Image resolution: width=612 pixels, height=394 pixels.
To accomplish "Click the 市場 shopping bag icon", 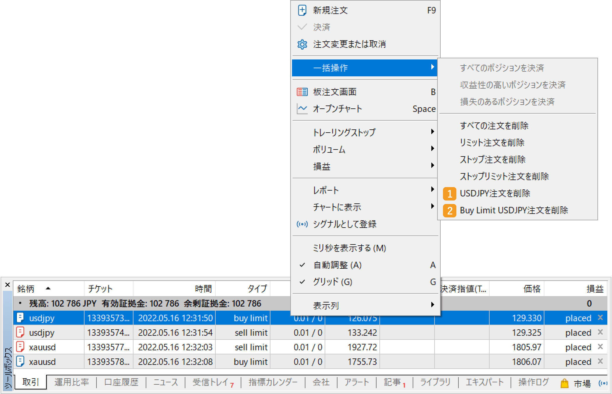I will coord(564,383).
